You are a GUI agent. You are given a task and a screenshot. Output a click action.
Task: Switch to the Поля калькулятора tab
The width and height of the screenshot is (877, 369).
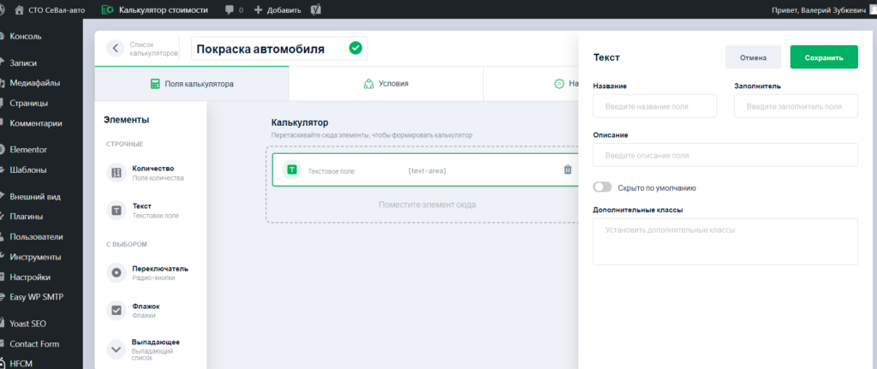(x=192, y=84)
